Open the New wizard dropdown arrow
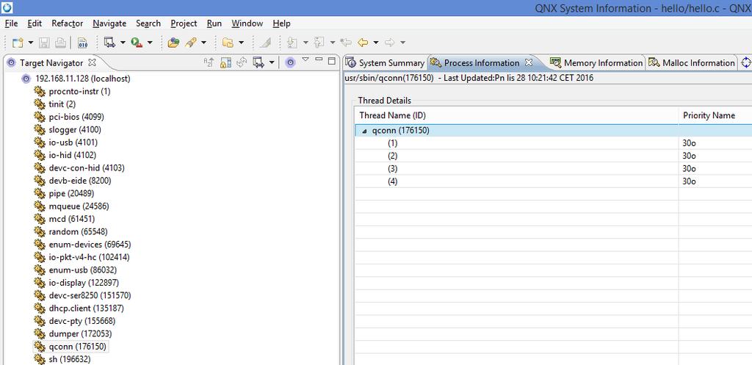The height and width of the screenshot is (365, 752). pyautogui.click(x=31, y=43)
